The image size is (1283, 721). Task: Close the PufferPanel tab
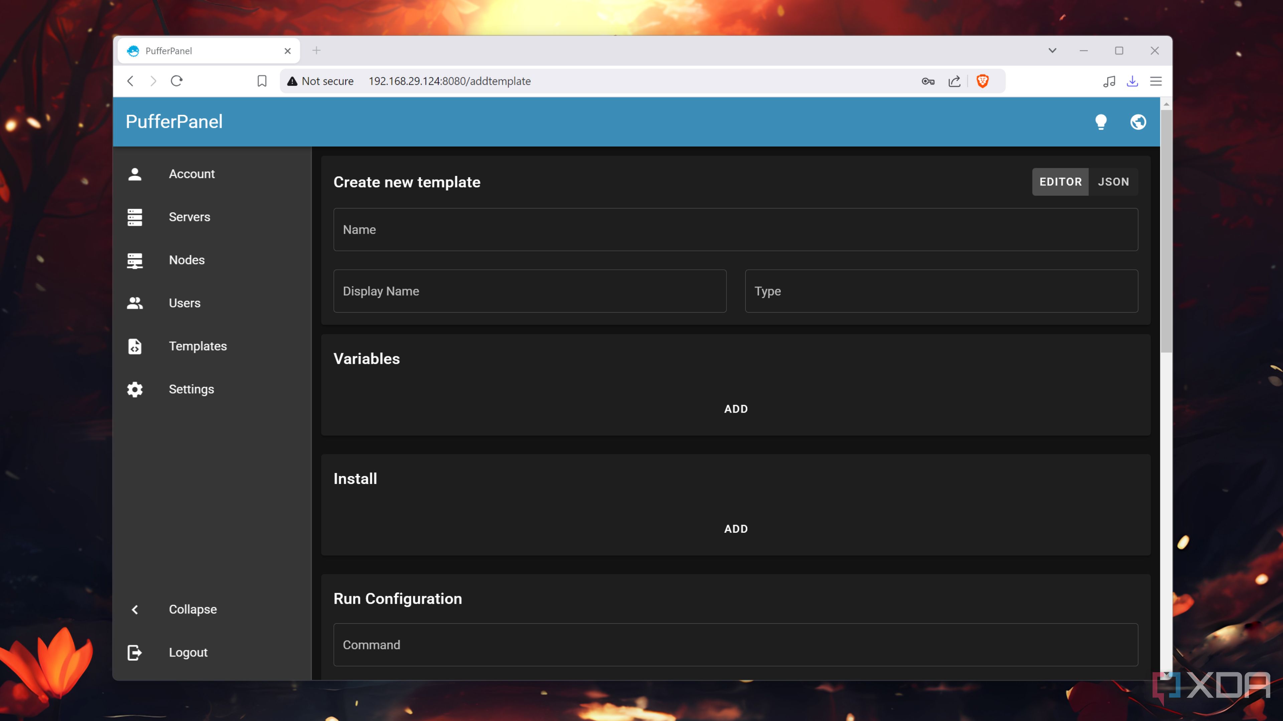click(287, 51)
